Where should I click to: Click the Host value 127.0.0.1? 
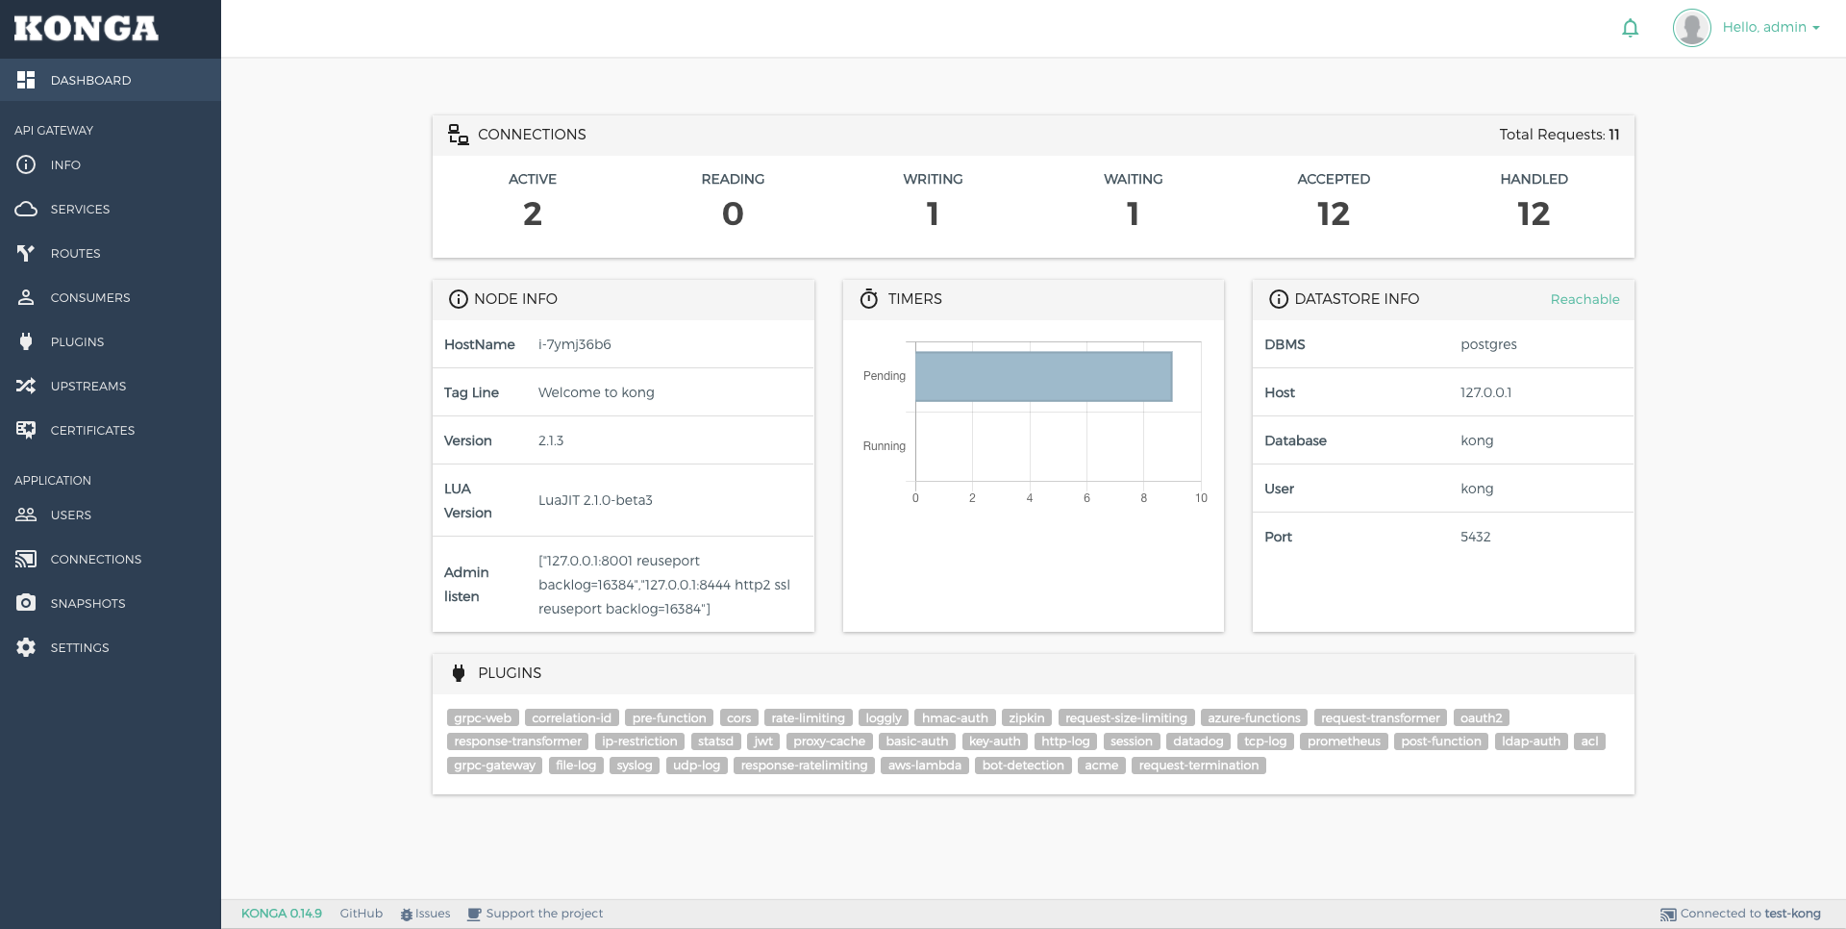point(1485,392)
